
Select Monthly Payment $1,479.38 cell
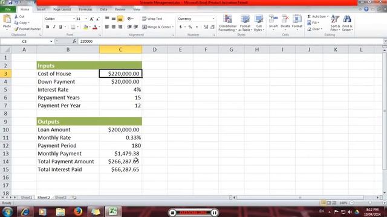coord(121,154)
